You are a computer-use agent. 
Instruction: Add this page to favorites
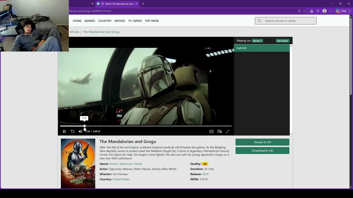[x=305, y=11]
